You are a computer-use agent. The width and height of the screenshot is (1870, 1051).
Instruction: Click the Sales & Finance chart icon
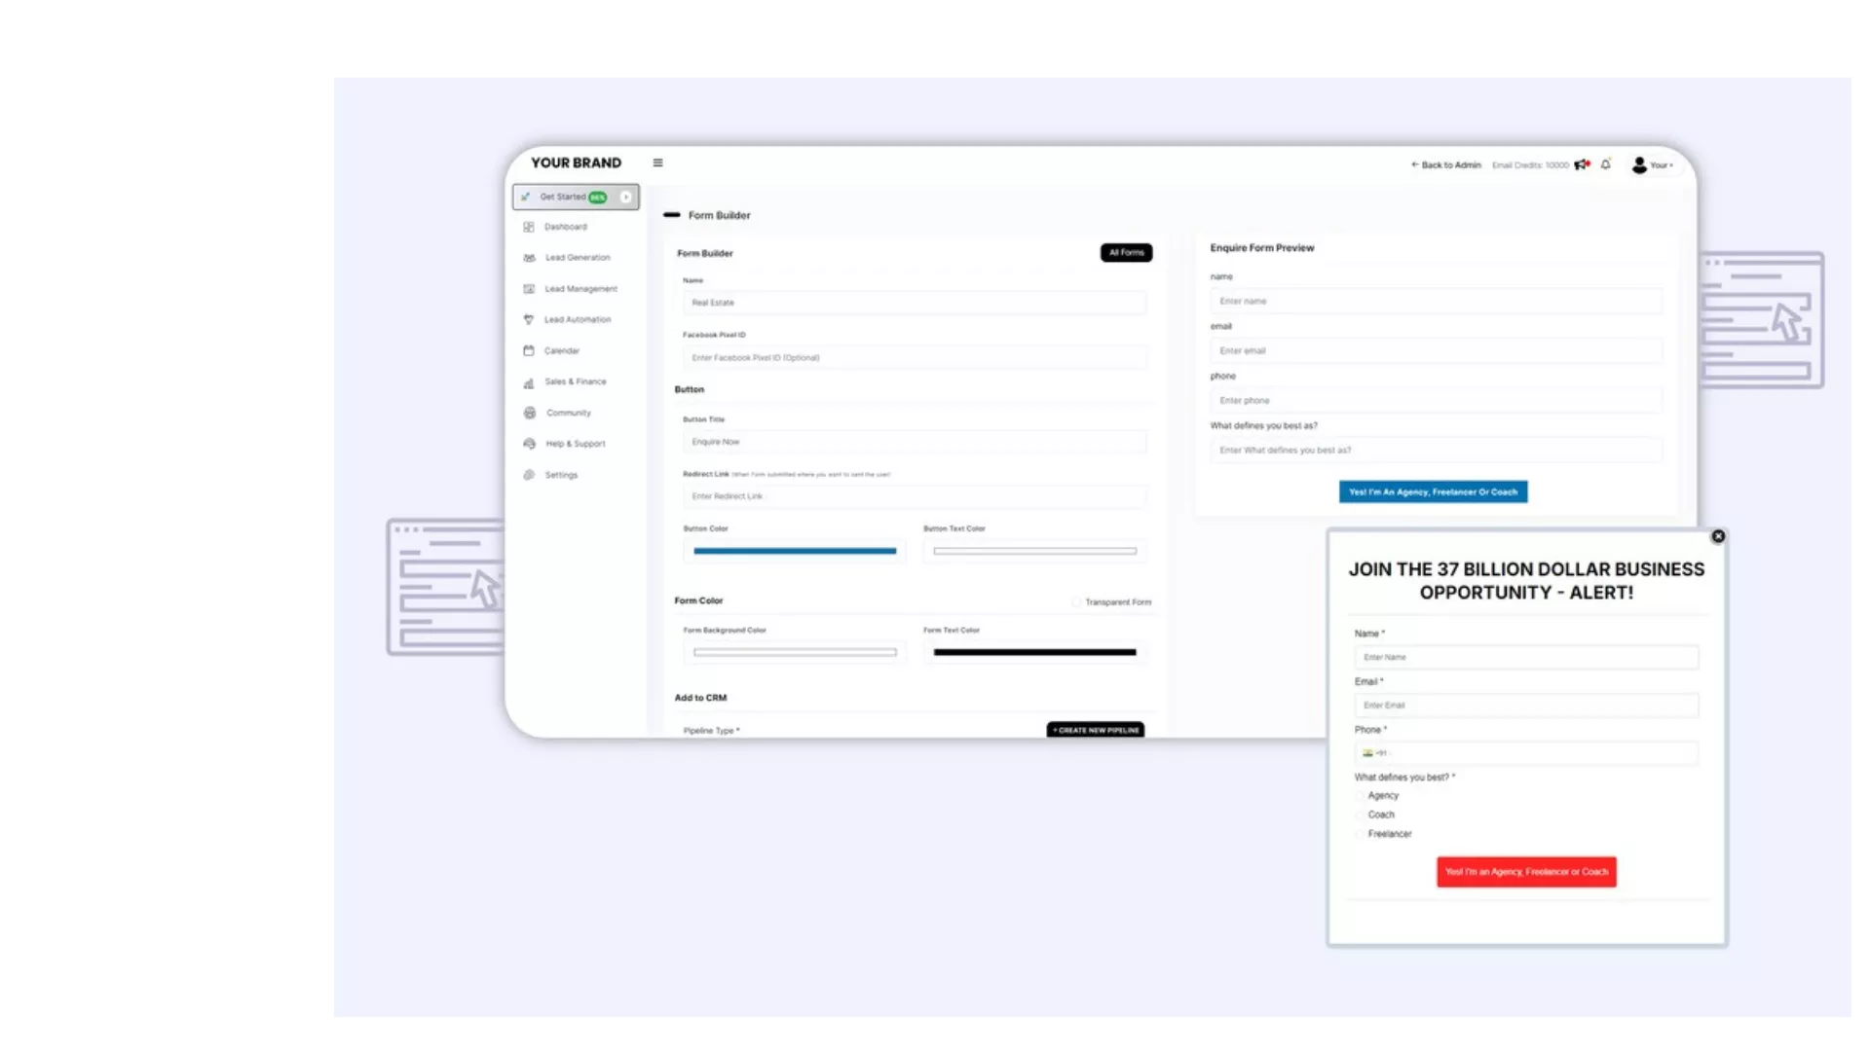[x=529, y=381]
